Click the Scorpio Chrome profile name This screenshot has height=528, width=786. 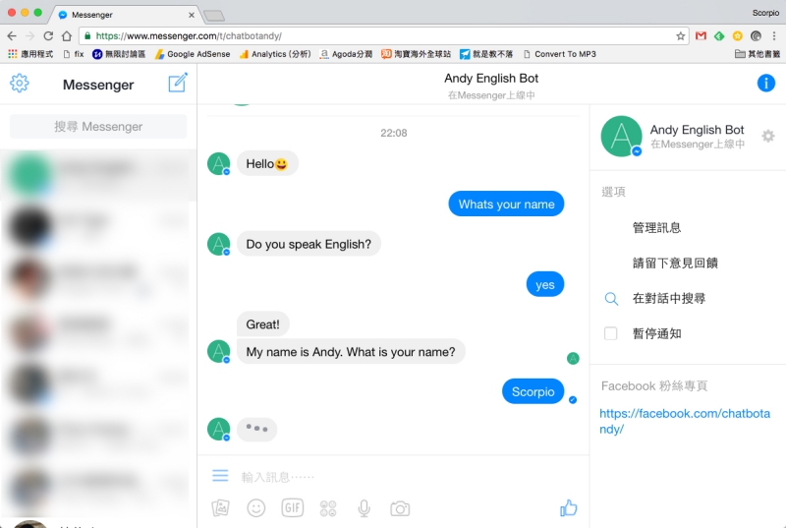(x=765, y=13)
